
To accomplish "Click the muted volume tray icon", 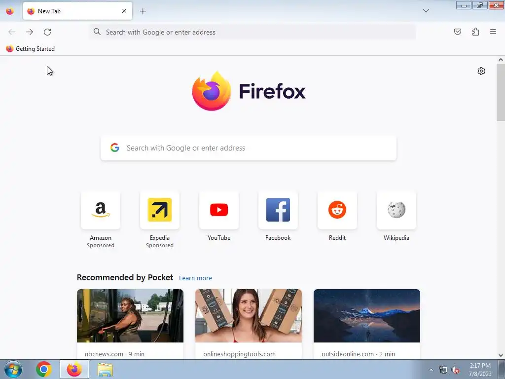I will [x=455, y=370].
